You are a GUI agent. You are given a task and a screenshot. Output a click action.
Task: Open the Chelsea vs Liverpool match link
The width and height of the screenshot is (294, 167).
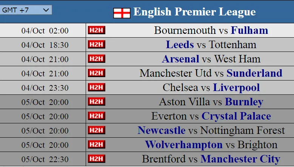click(211, 88)
